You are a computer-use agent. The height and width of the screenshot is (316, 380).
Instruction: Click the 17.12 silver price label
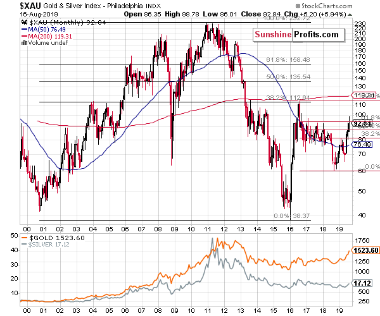click(362, 283)
